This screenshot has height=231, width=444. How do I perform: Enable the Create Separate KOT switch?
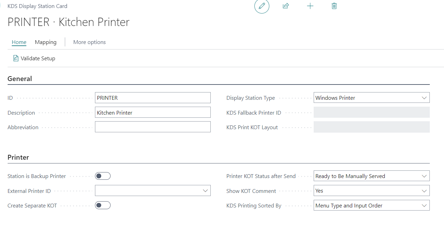103,206
